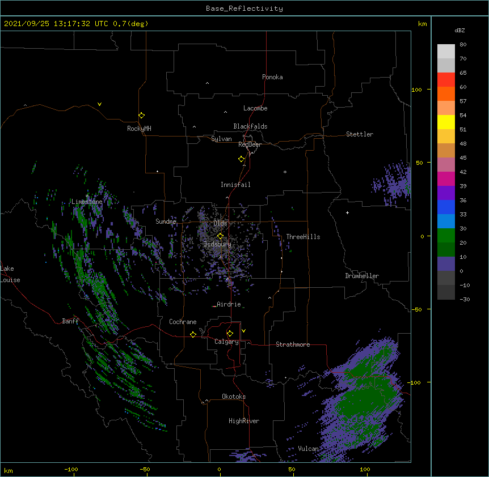Click the 60 dBZ orange legend swatch
Viewport: 489px width, 477px height.
click(446, 93)
